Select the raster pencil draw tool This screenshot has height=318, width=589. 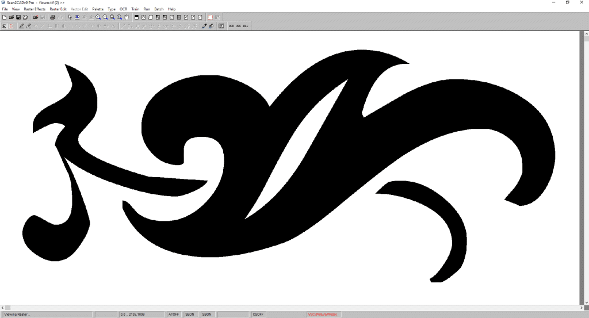point(21,26)
